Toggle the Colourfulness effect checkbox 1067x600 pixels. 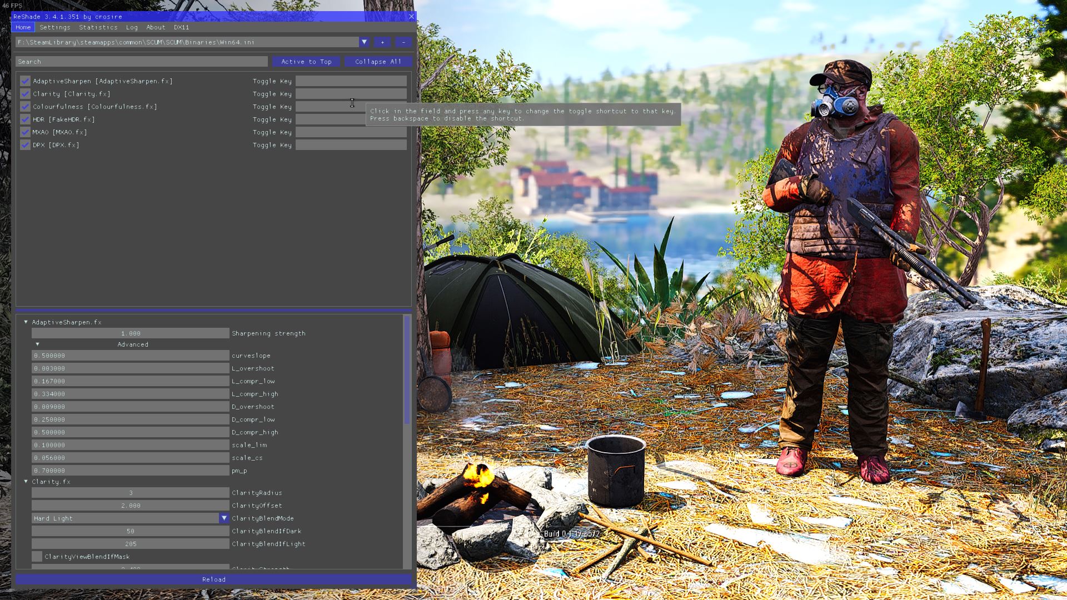click(25, 107)
